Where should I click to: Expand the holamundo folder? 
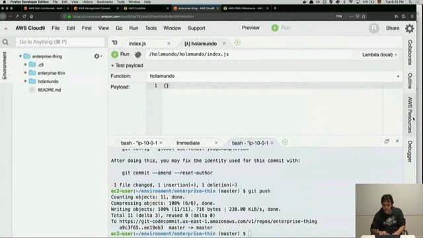(x=25, y=81)
